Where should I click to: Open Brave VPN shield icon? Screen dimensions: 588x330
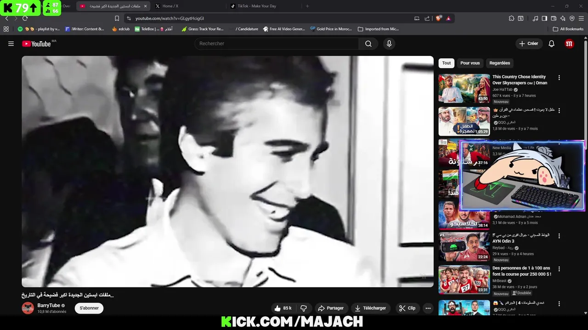[572, 18]
